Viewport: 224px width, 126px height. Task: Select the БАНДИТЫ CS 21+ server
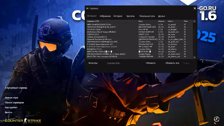[x=140, y=49]
